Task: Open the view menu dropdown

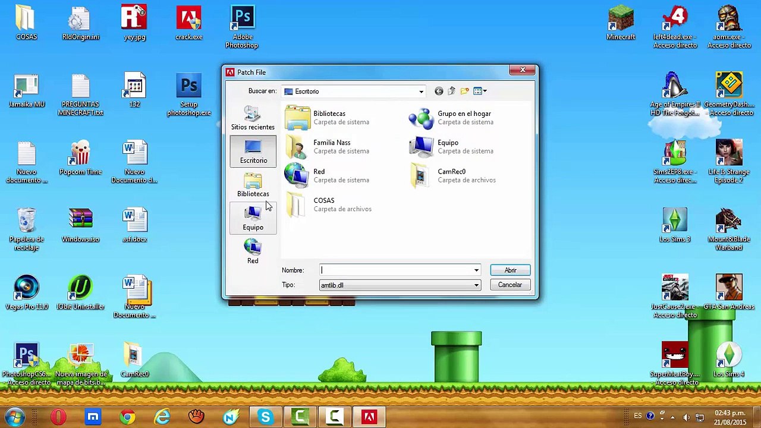Action: pos(480,91)
